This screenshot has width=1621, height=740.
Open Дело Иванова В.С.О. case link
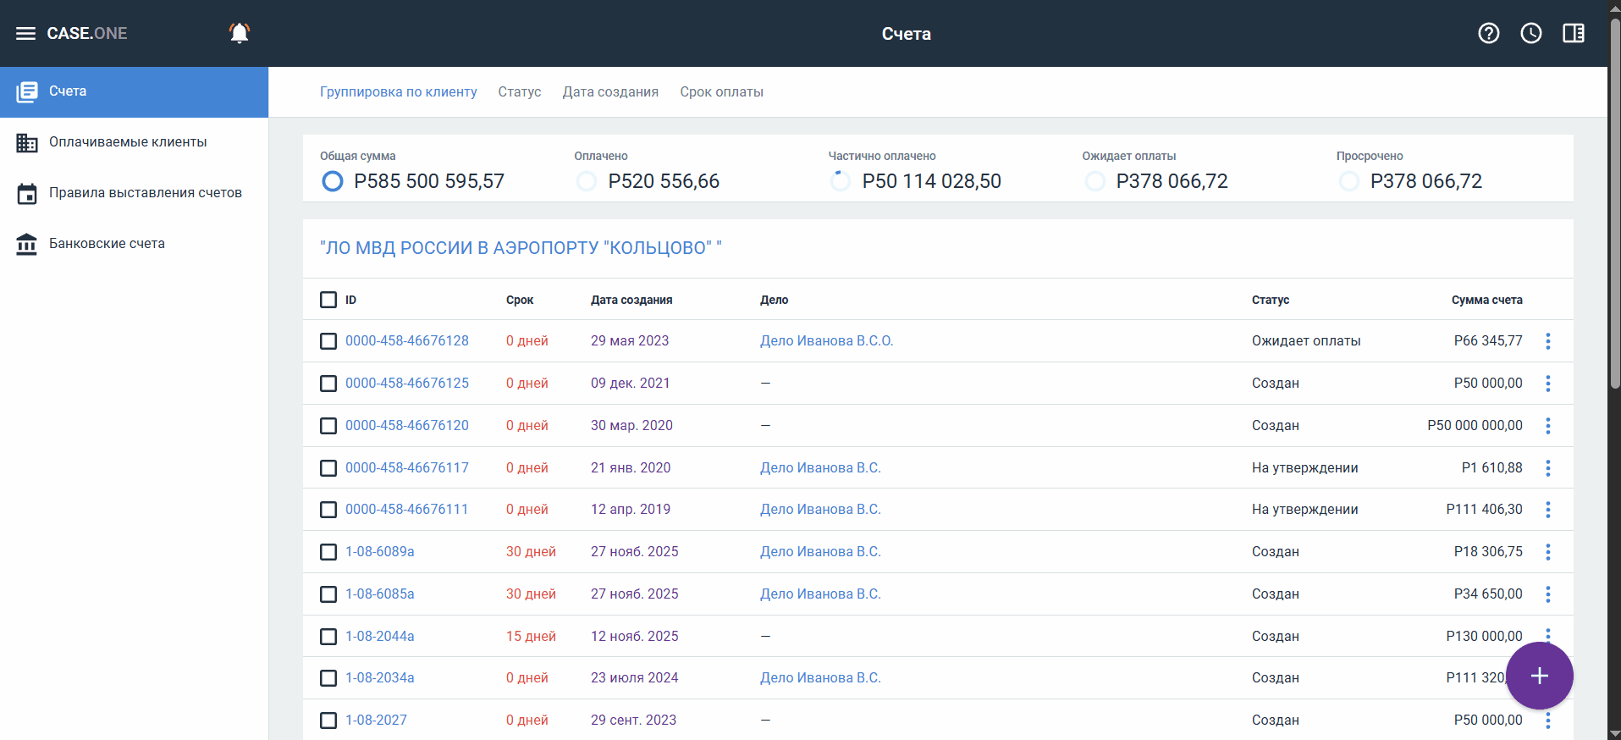(826, 341)
